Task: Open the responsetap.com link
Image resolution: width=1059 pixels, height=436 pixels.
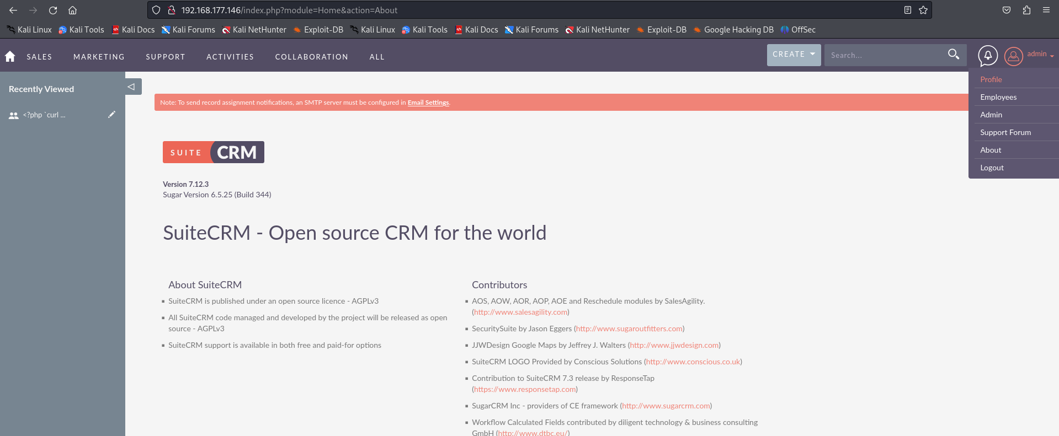Action: (525, 389)
